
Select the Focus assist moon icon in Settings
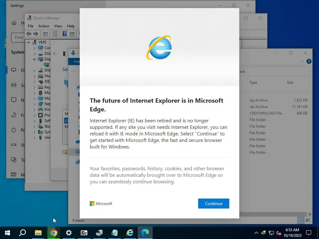(x=14, y=115)
